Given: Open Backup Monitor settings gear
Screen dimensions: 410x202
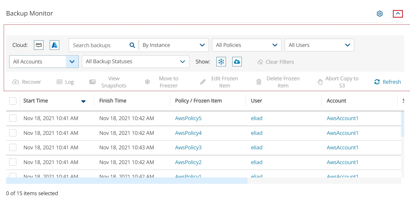Looking at the screenshot, I should pos(379,14).
